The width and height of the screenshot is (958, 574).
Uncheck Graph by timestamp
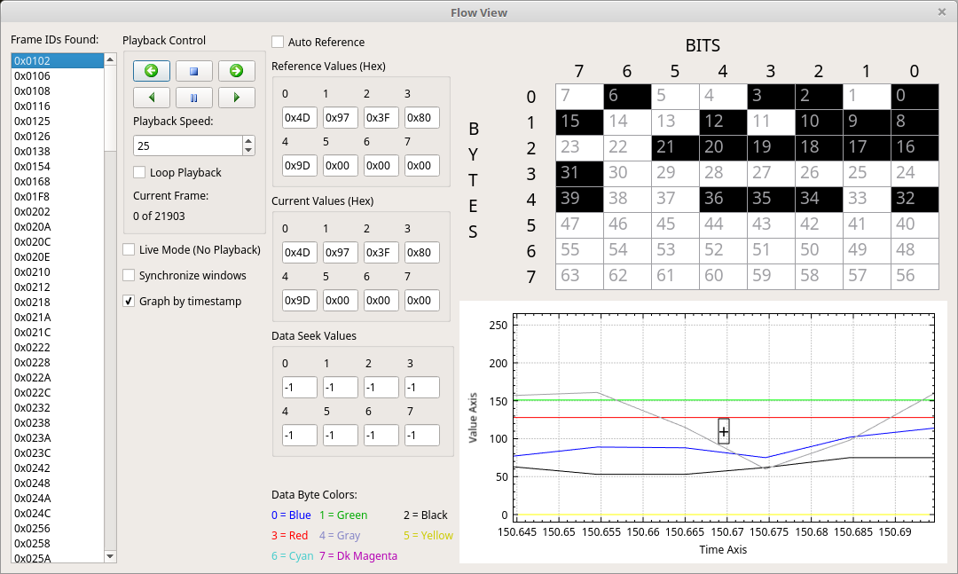tap(129, 301)
